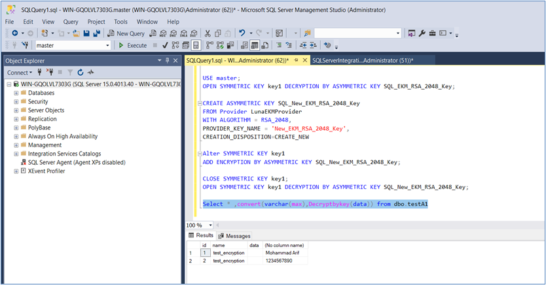Viewport: 546px width, 285px height.
Task: Click the empty search combo box field
Action: 357,33
